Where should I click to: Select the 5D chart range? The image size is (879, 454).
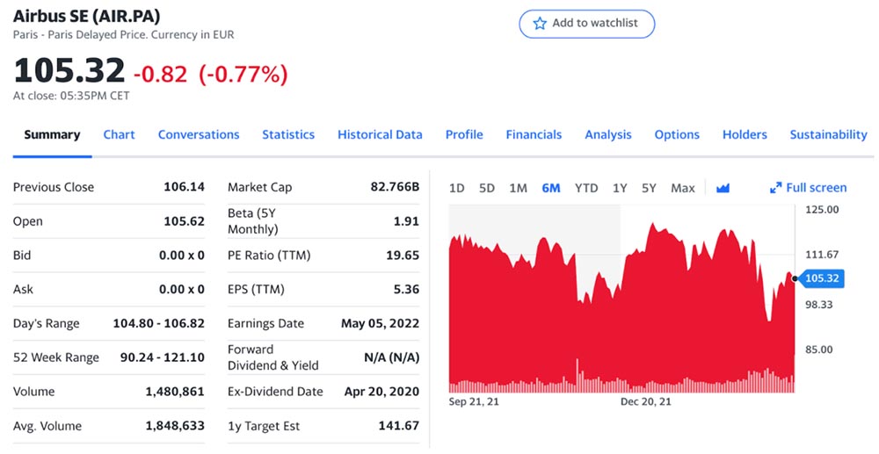487,188
